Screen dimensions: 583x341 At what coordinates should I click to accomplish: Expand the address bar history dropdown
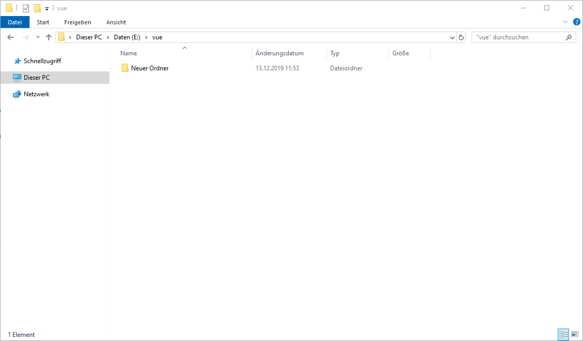pyautogui.click(x=452, y=37)
